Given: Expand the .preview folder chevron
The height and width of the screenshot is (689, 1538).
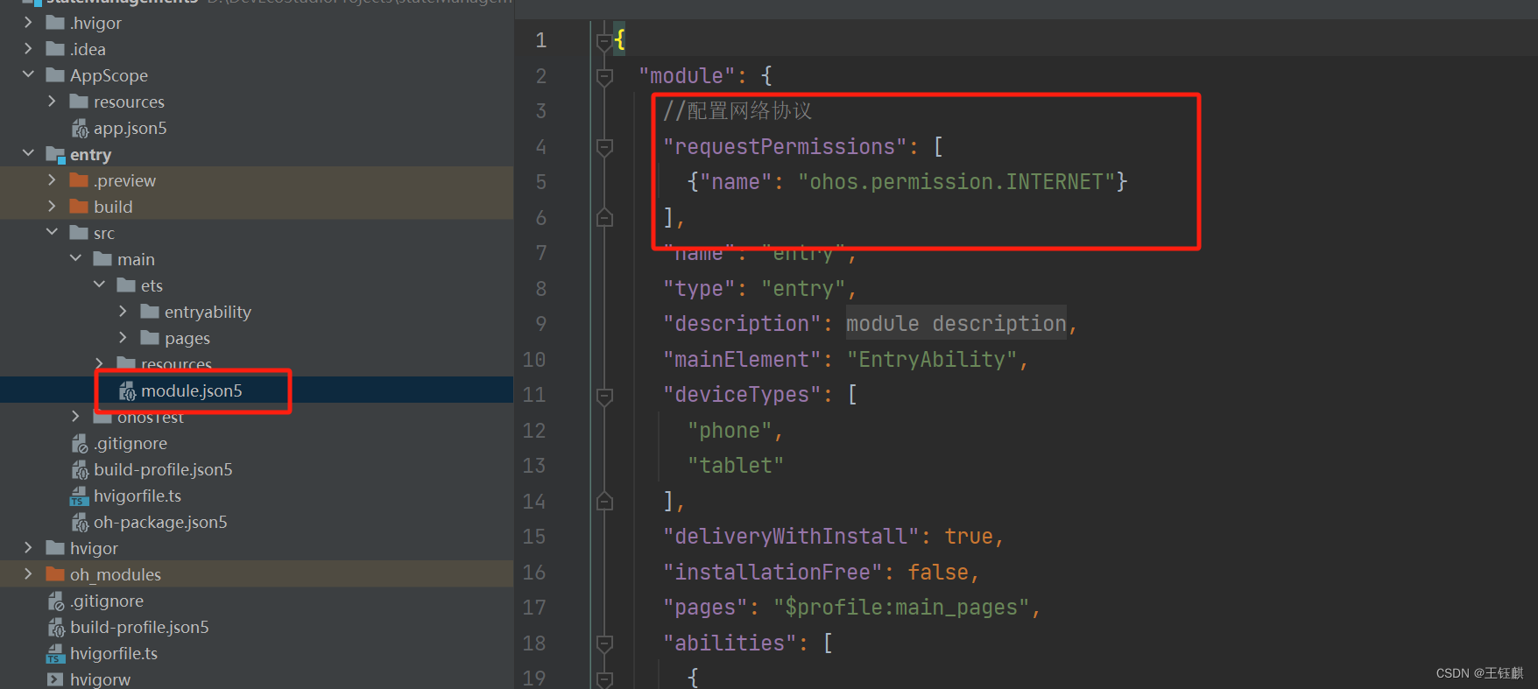Looking at the screenshot, I should (52, 180).
